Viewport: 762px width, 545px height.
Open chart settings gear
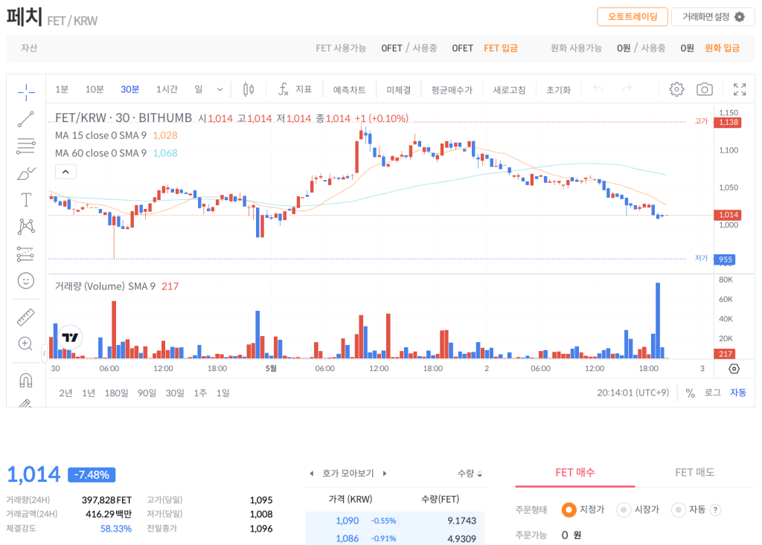point(676,89)
